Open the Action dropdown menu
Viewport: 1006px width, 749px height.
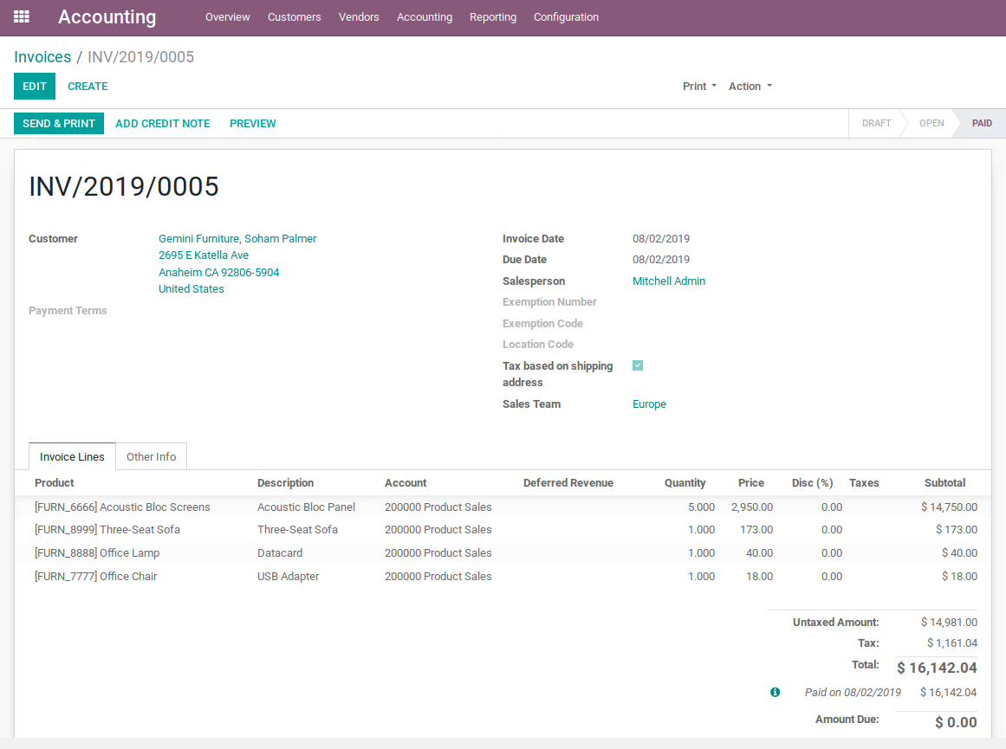pos(750,87)
